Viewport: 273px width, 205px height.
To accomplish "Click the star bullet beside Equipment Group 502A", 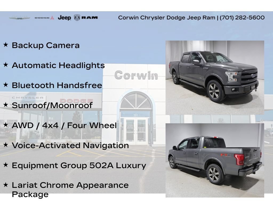I will pos(6,164).
